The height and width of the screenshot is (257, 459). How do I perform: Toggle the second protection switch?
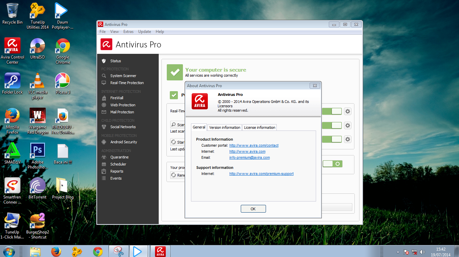coord(332,125)
